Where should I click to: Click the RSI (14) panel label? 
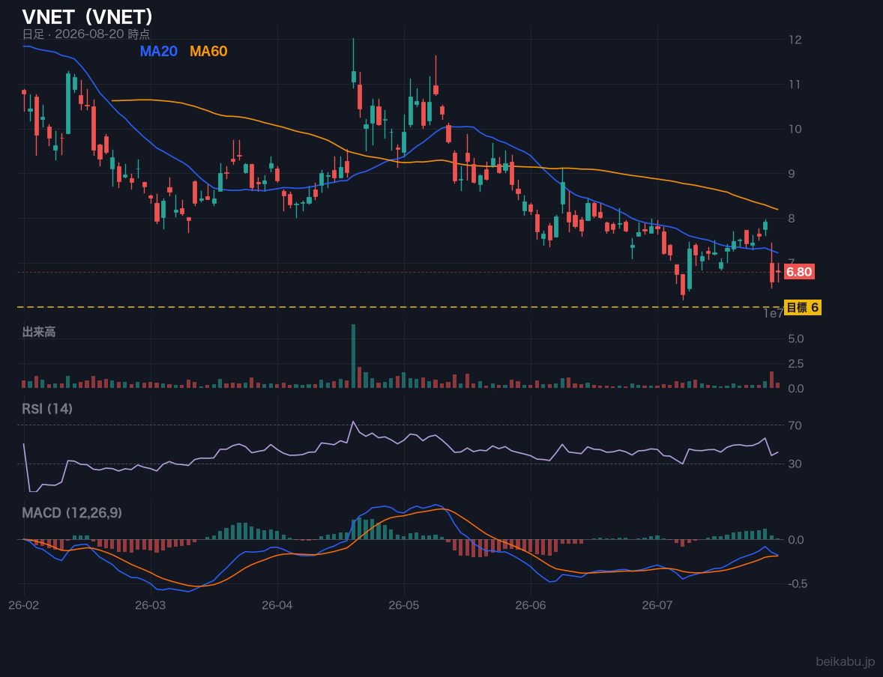point(47,409)
